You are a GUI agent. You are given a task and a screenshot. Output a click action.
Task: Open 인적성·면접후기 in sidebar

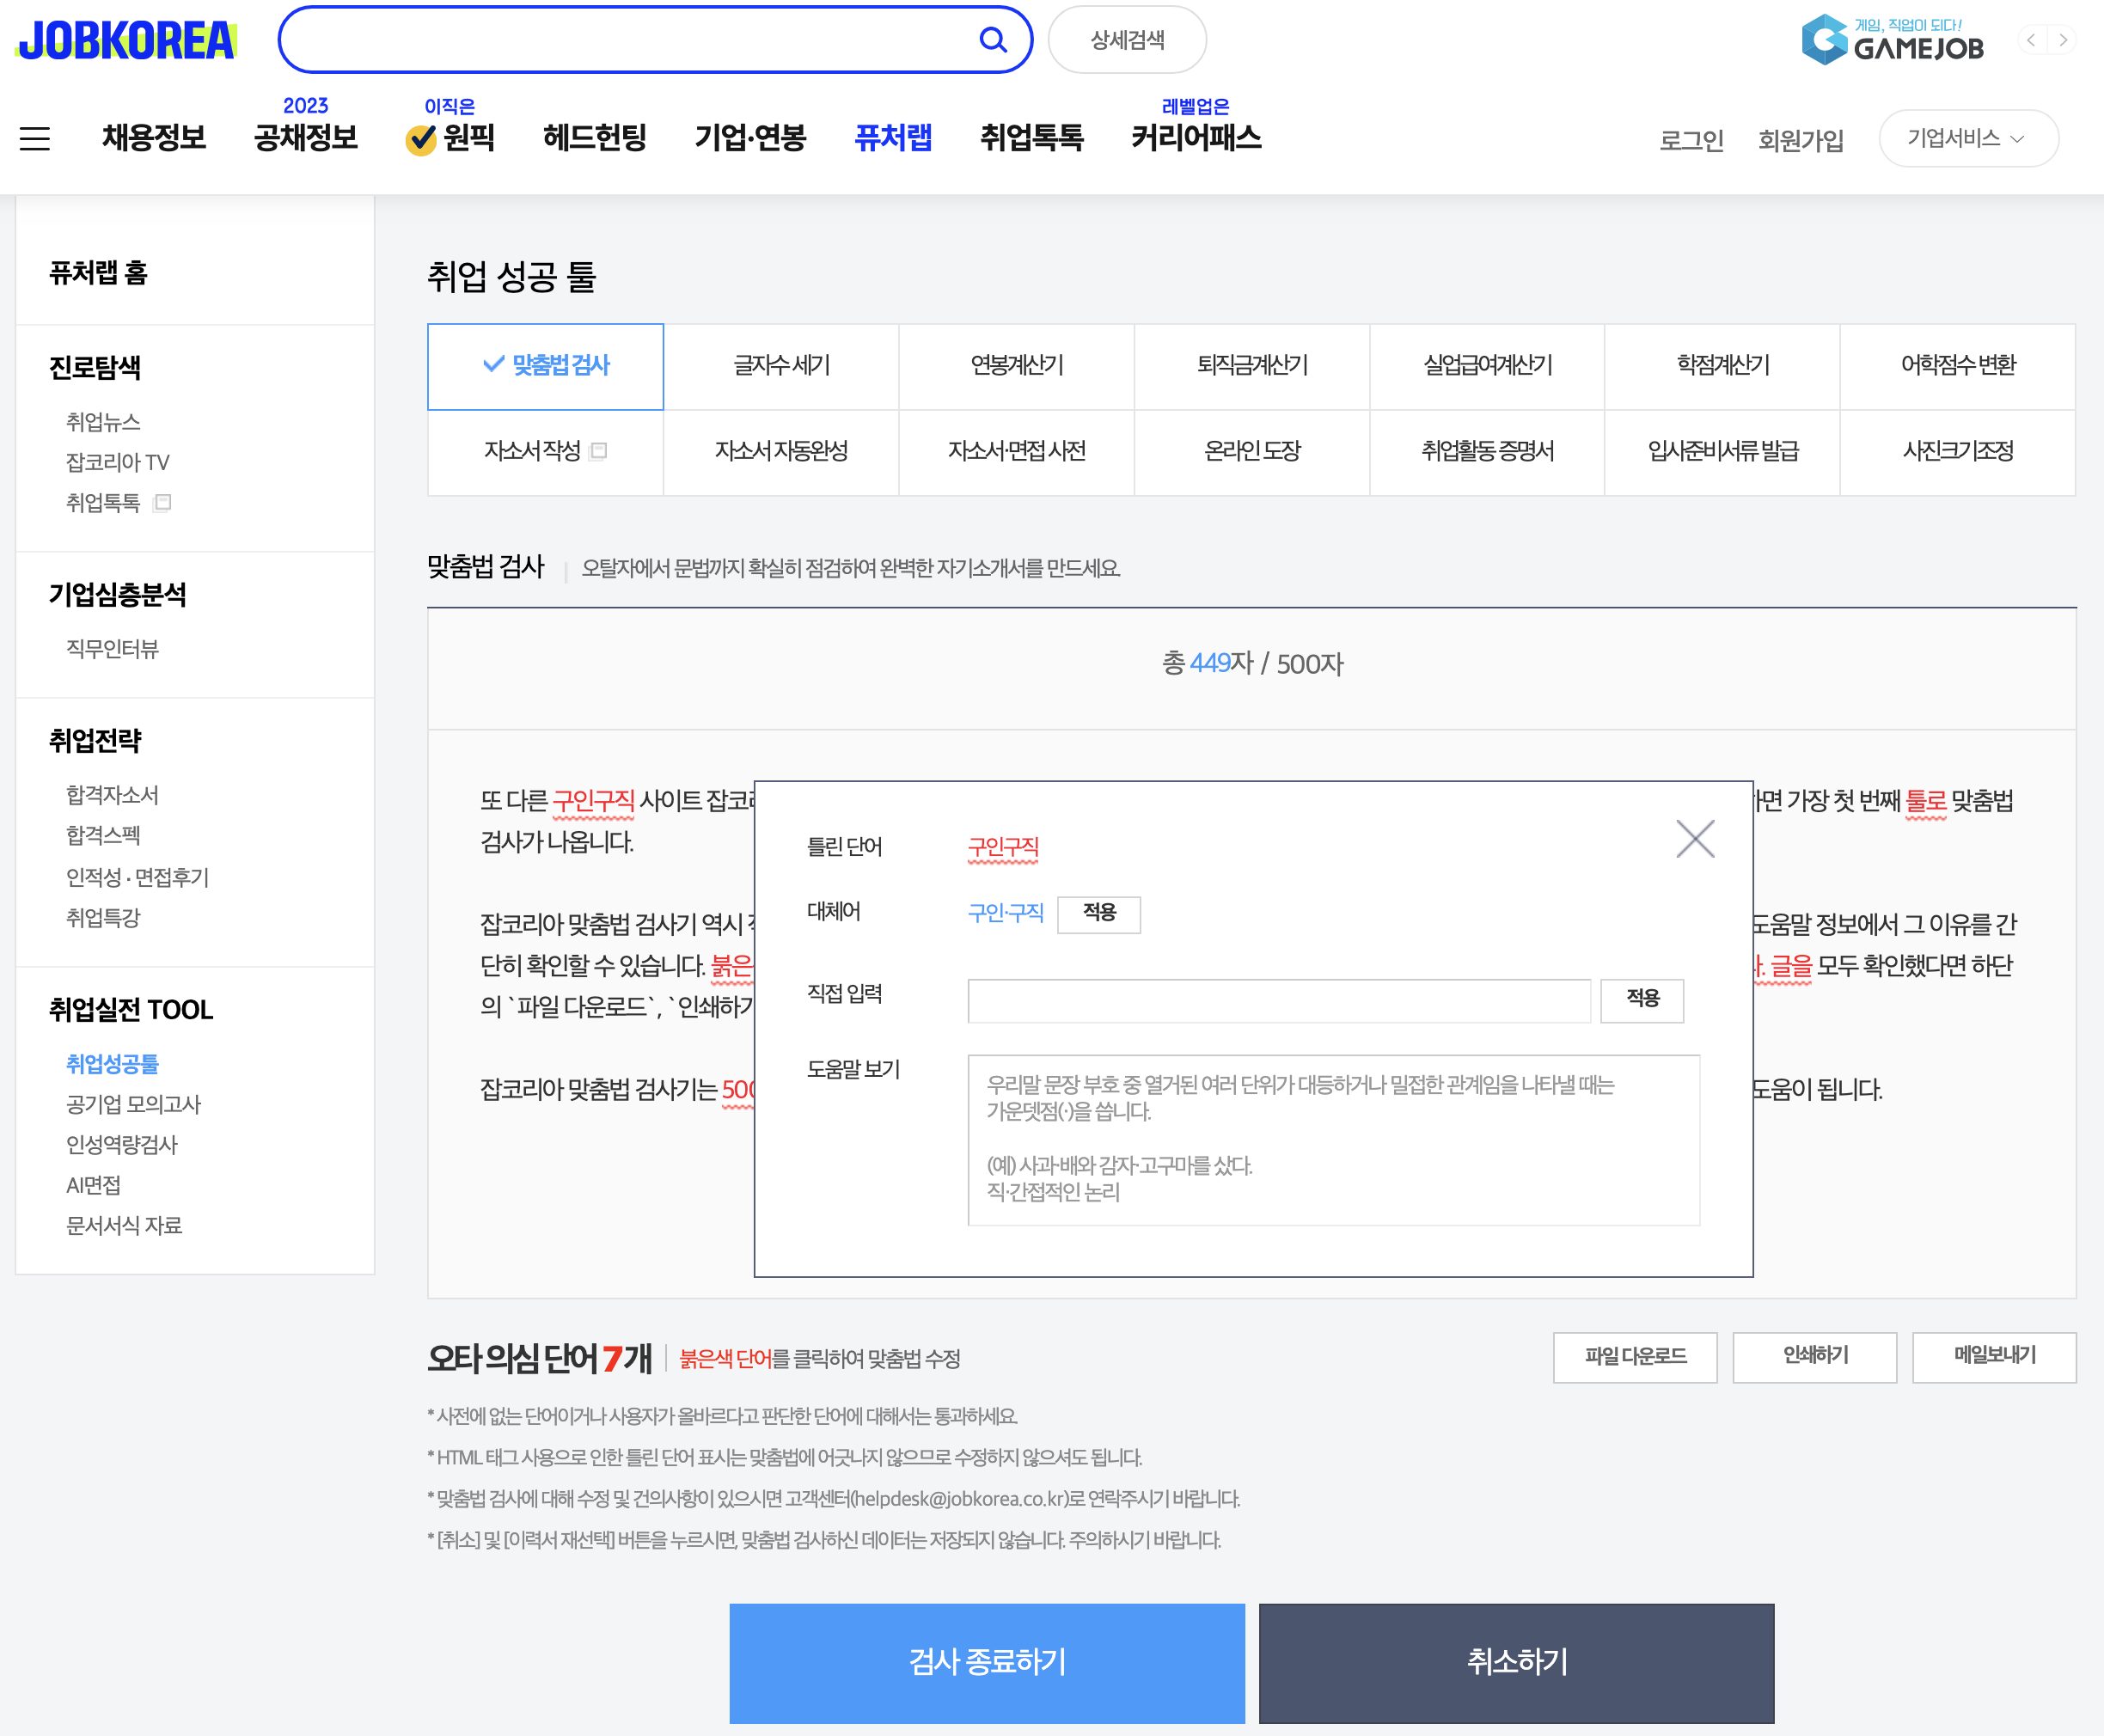pyautogui.click(x=137, y=877)
